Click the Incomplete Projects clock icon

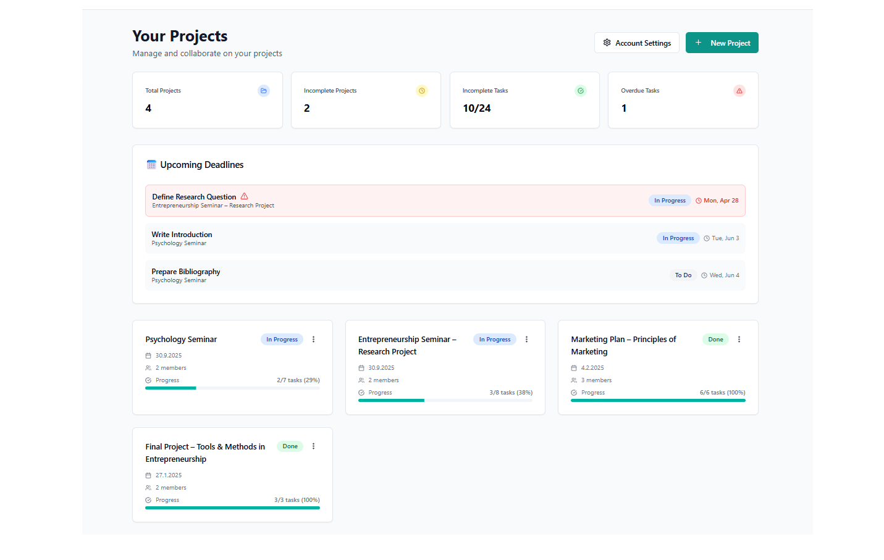point(422,91)
